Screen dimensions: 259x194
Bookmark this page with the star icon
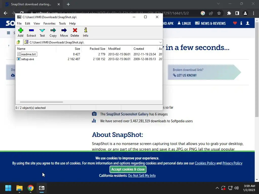click(219, 13)
